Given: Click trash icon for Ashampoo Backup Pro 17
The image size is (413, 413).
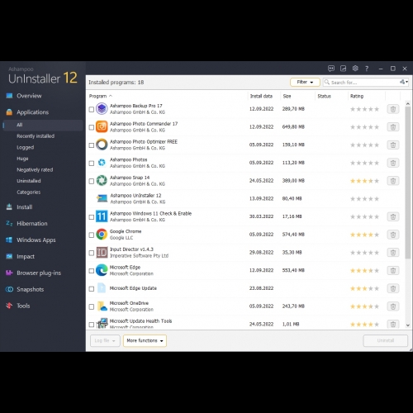Looking at the screenshot, I should [393, 109].
